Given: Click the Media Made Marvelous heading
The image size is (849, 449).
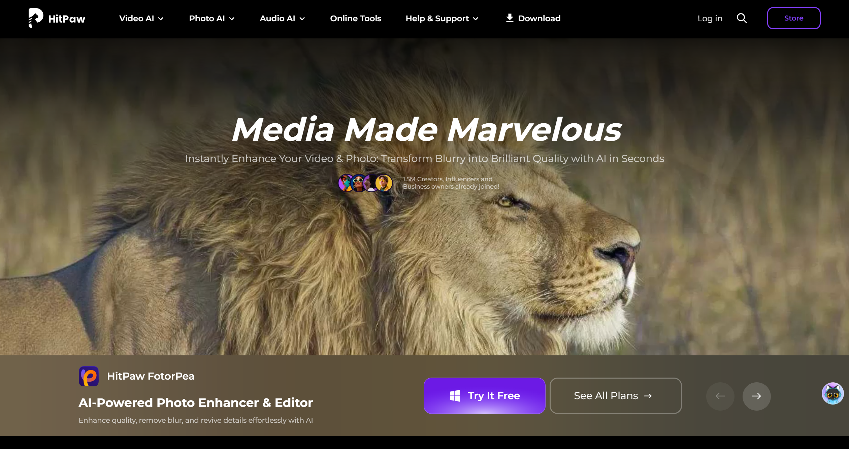Looking at the screenshot, I should click(x=426, y=130).
